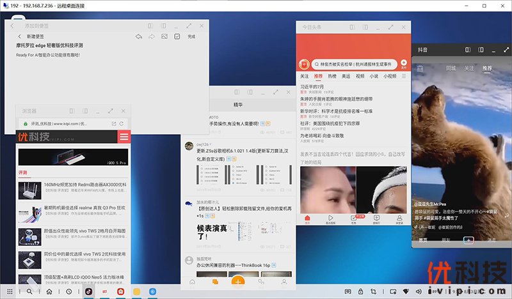Screen dimensions: 512x299
Task: Take a screenshot with crop tray icon
Action: pyautogui.click(x=373, y=291)
